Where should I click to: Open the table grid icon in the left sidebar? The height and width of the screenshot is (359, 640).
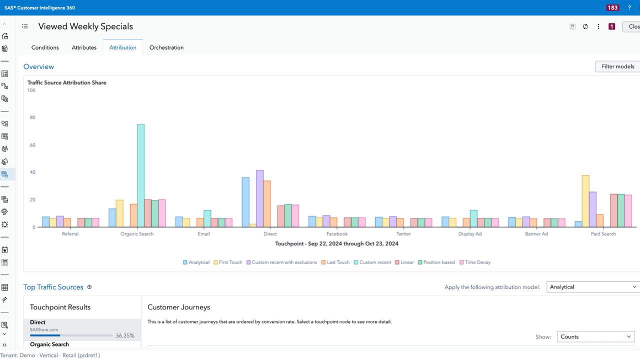[x=5, y=287]
